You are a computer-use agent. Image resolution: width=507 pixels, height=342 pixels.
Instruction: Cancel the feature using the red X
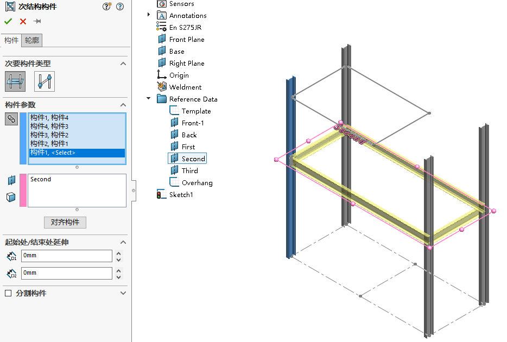[22, 22]
